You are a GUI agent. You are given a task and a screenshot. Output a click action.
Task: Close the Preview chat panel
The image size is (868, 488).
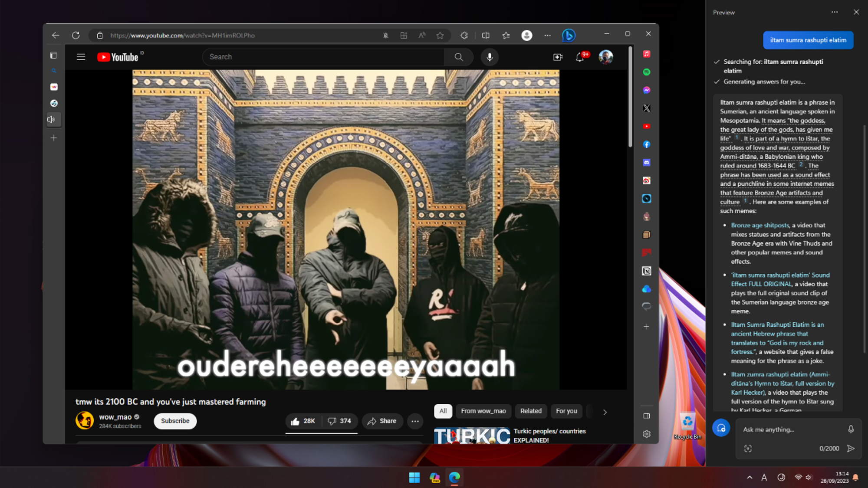(x=856, y=12)
